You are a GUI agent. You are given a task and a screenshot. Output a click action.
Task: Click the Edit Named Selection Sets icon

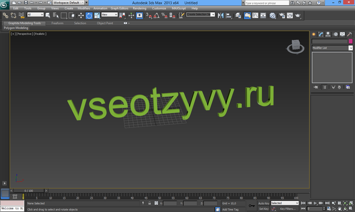click(x=181, y=16)
